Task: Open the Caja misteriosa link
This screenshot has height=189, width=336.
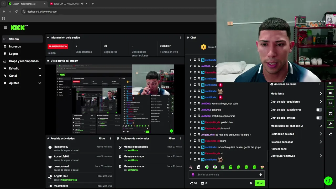Action: (69, 180)
